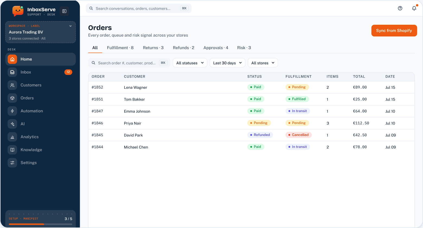Open Settings in the sidebar

tap(40, 163)
